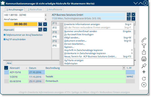Click the MANZ cell in 1. FF column
The height and width of the screenshot is (97, 151).
coord(130,77)
